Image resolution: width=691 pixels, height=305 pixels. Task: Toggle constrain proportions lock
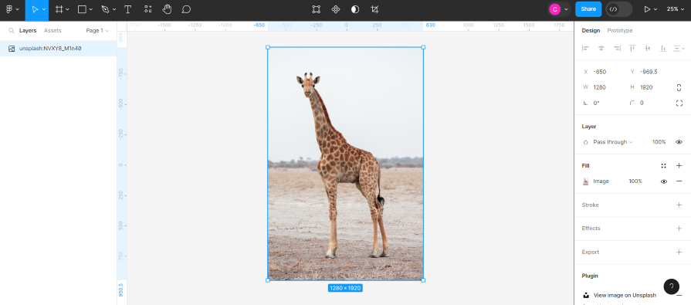pyautogui.click(x=679, y=87)
